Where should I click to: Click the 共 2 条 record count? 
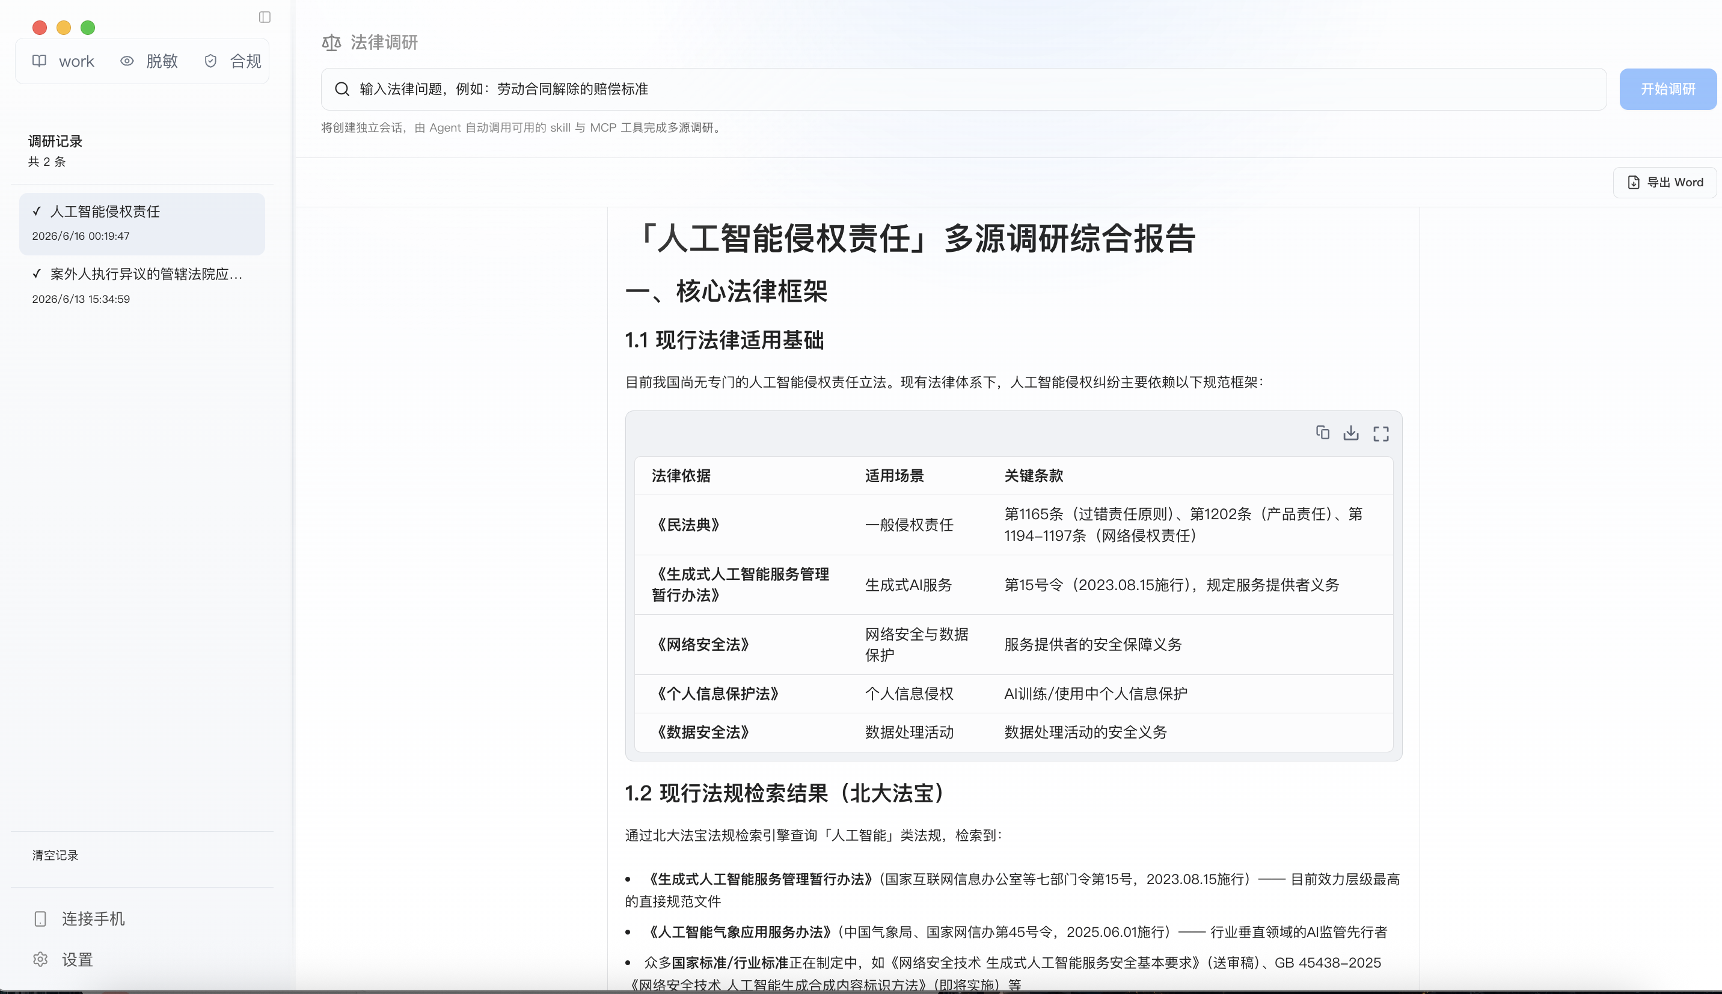point(47,162)
